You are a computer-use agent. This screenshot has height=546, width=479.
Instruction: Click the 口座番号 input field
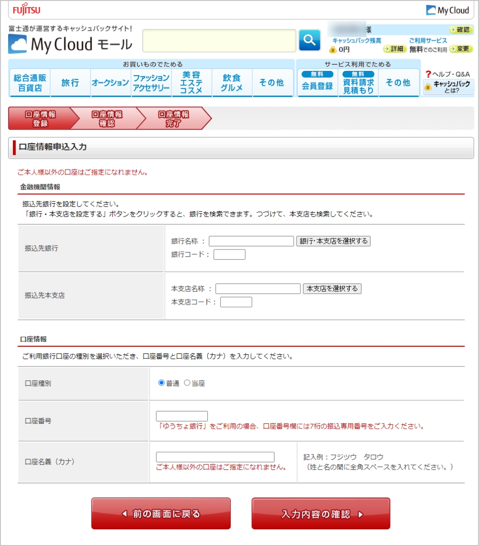[x=182, y=416]
